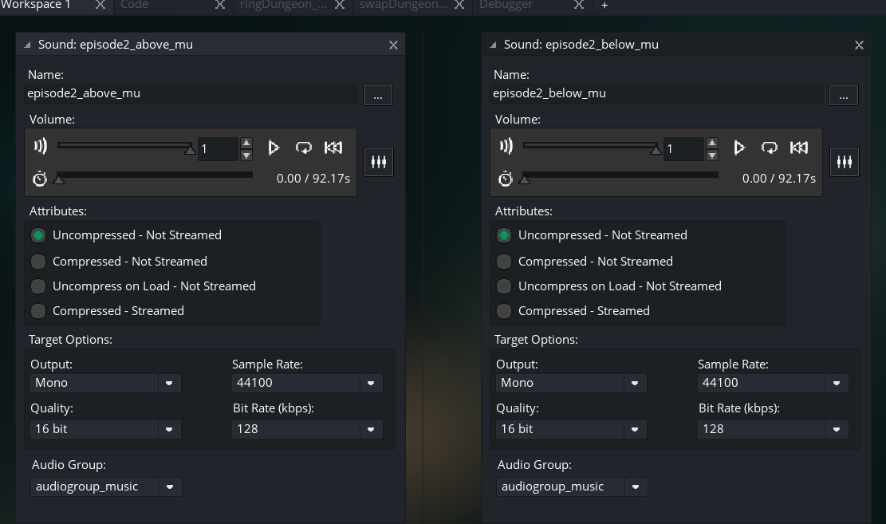The width and height of the screenshot is (886, 524).
Task: Play the episode2_below_mu sound
Action: pyautogui.click(x=739, y=148)
